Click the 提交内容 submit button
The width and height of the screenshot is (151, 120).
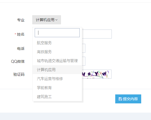(x=128, y=99)
